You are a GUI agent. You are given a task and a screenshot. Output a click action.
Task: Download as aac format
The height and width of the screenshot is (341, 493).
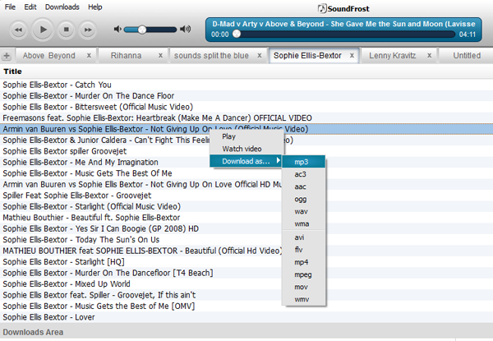click(x=304, y=187)
